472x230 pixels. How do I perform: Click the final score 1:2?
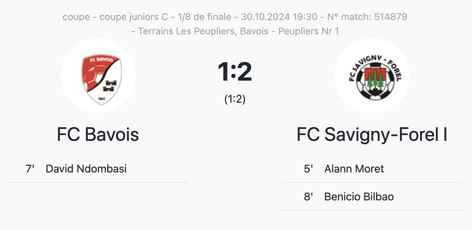tap(235, 72)
